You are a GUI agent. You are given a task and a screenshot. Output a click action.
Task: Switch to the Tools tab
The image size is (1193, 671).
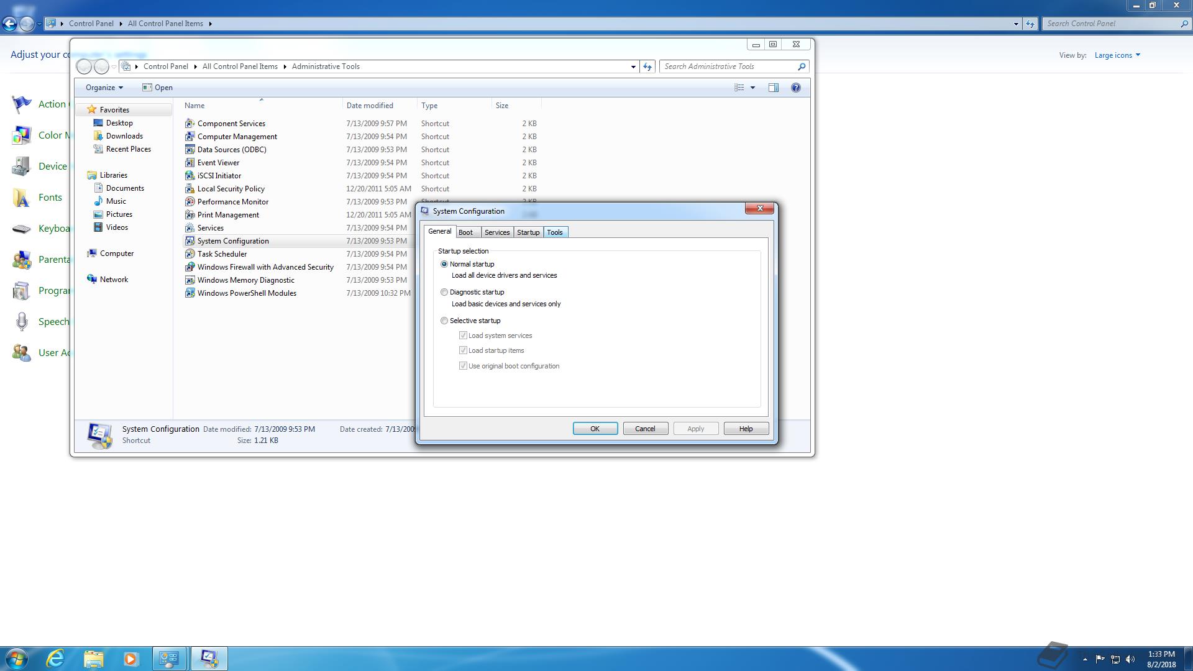coord(555,232)
